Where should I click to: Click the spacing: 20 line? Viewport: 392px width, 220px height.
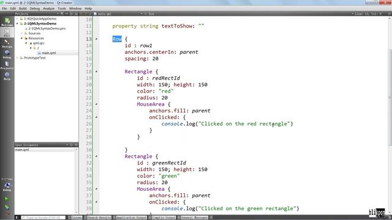pos(141,59)
